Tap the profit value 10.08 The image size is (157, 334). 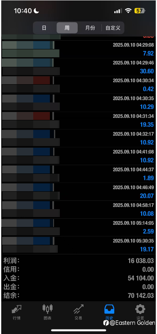pyautogui.click(x=147, y=214)
